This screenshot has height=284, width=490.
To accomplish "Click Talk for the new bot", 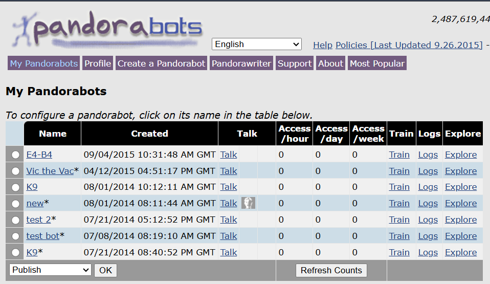I will [x=229, y=203].
